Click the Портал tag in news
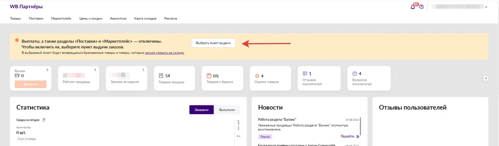The image size is (499, 146). [265, 137]
